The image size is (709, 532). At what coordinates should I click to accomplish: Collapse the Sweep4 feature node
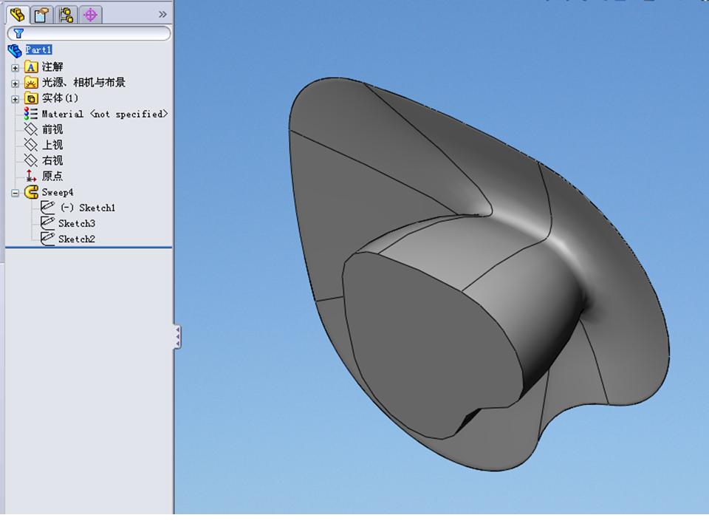tap(15, 193)
